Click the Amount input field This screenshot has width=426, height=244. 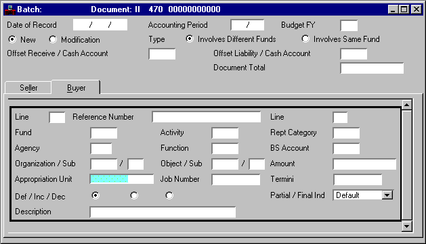tap(364, 164)
